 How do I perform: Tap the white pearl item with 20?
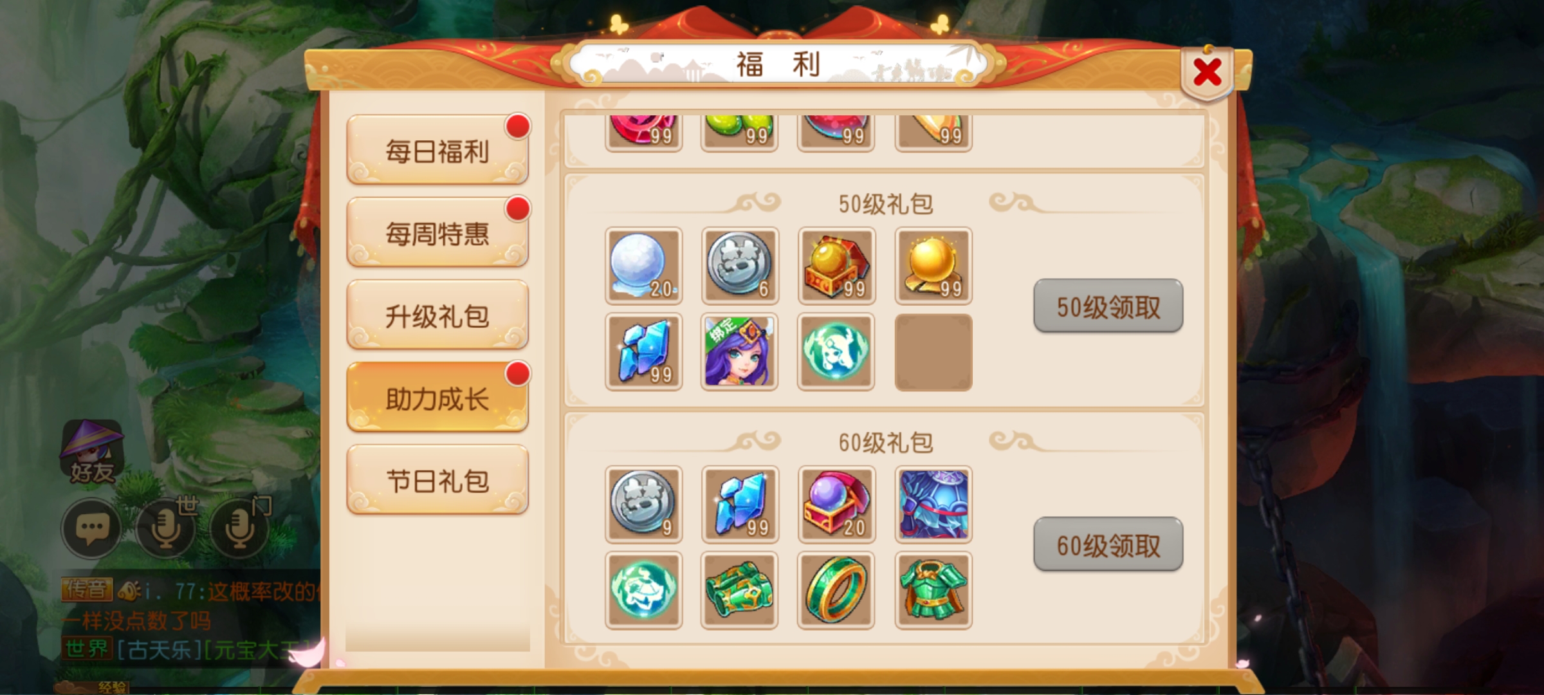point(643,266)
